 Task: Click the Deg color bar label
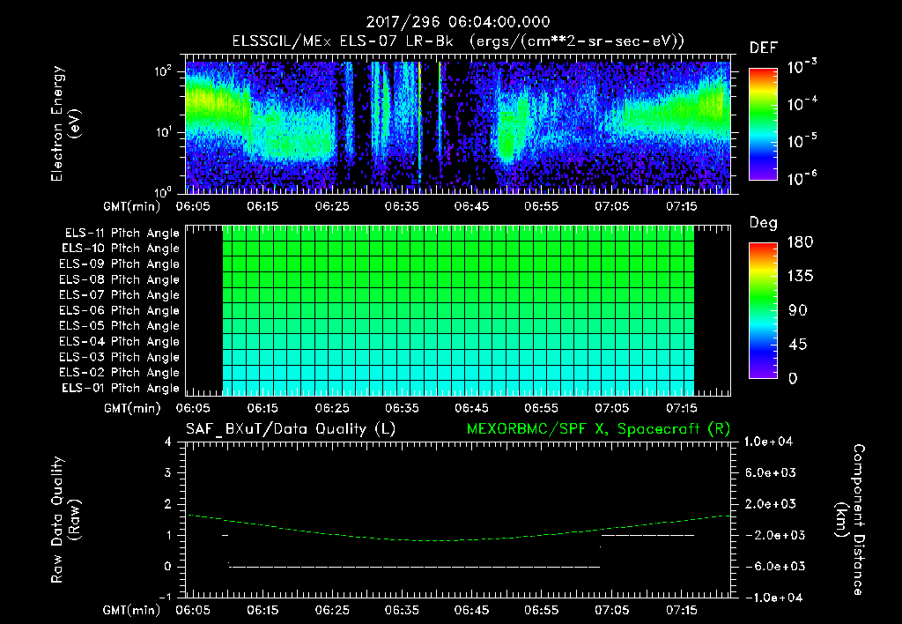tap(764, 223)
